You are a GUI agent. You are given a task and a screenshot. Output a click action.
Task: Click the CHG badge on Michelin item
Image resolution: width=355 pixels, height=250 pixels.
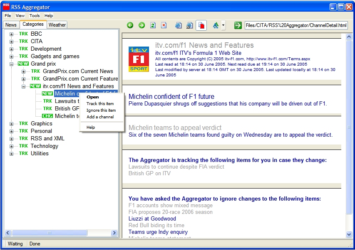[47, 116]
